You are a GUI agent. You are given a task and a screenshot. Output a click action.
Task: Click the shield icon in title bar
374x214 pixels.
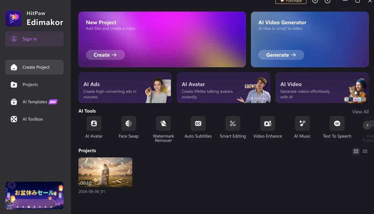coord(328,1)
